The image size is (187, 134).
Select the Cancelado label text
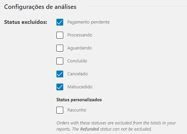pos(78,74)
